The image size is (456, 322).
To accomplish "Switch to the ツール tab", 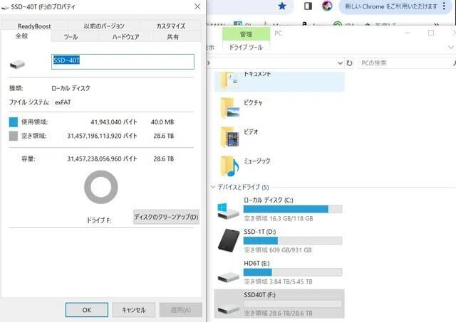I will point(71,37).
